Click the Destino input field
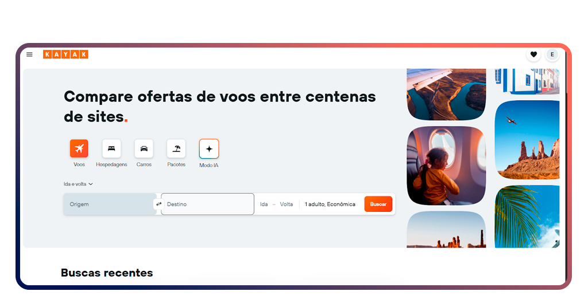The image size is (588, 307). [x=207, y=204]
